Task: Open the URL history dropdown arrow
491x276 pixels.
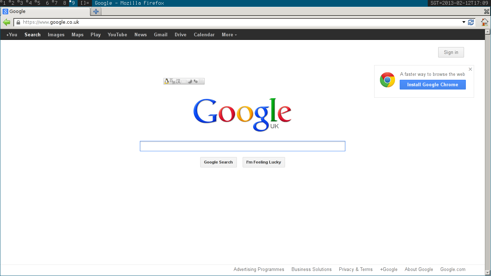Action: pyautogui.click(x=464, y=22)
